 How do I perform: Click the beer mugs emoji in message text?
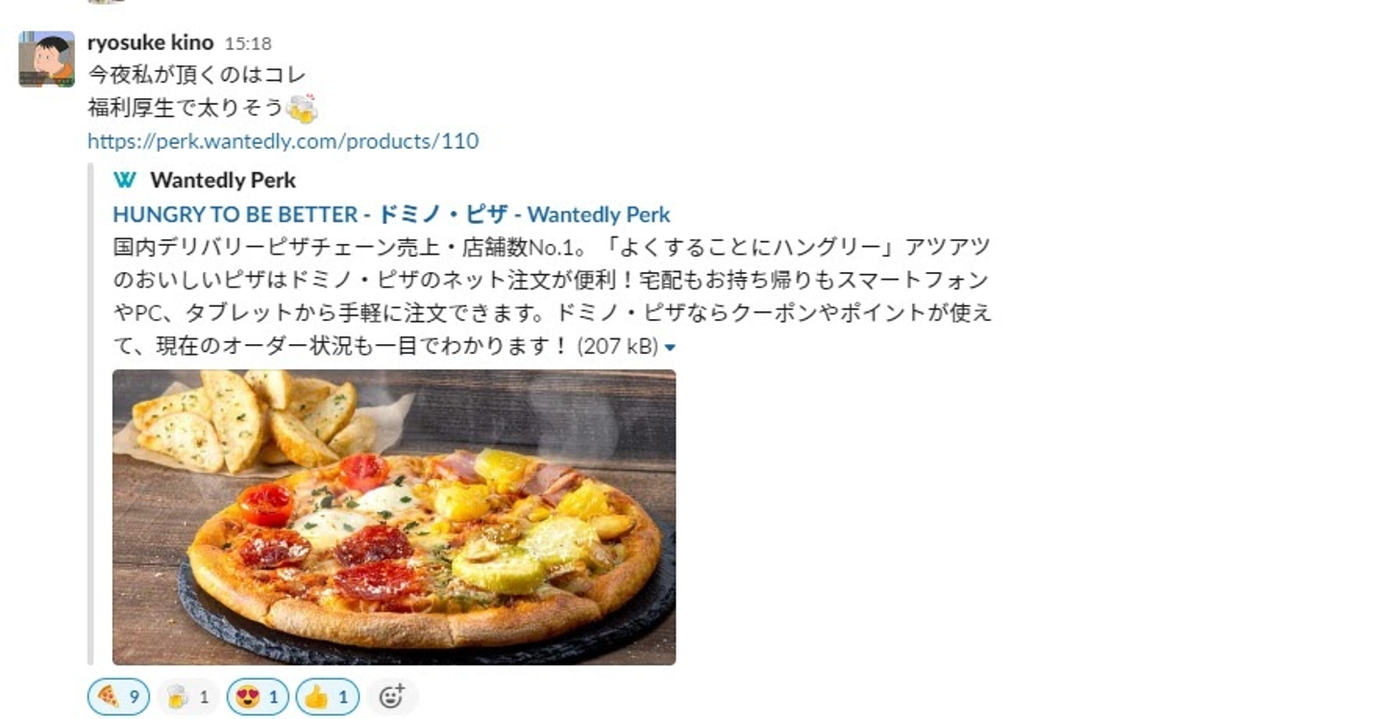tap(301, 108)
